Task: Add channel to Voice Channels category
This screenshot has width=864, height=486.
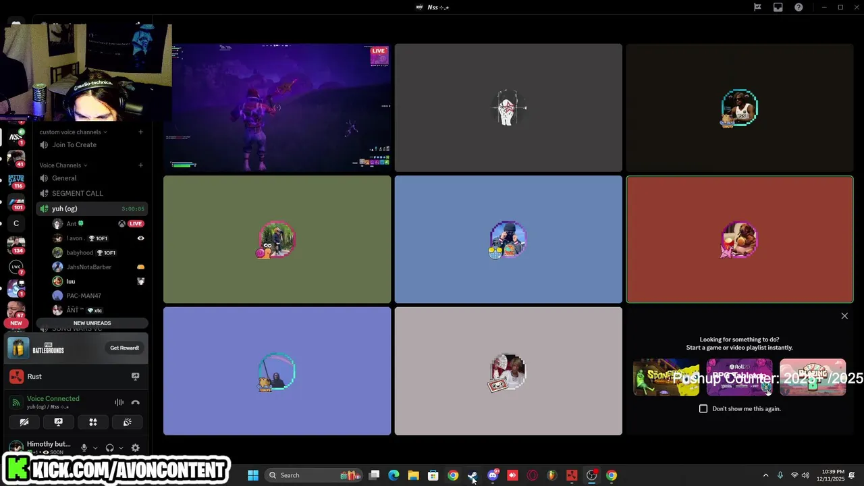Action: pos(140,165)
